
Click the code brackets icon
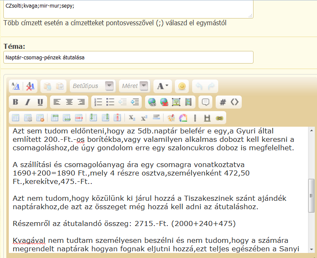(235, 102)
